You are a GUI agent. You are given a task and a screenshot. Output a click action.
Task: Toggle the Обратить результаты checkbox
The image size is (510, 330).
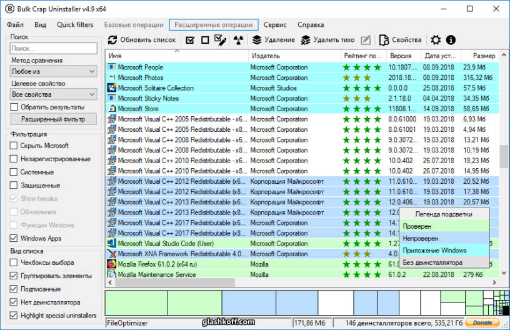coord(14,107)
